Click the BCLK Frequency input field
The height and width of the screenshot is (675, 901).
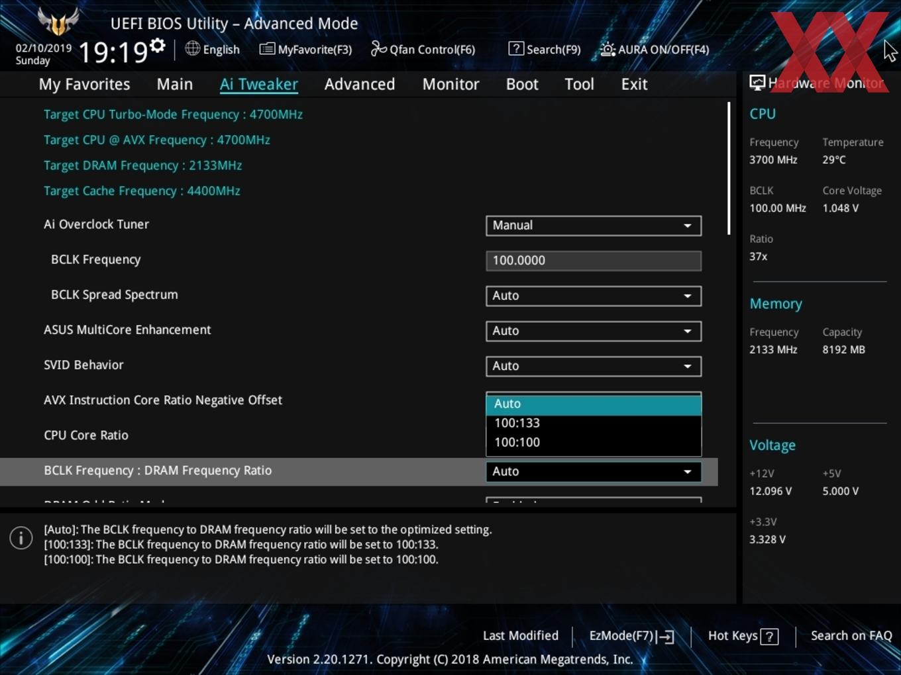(594, 261)
